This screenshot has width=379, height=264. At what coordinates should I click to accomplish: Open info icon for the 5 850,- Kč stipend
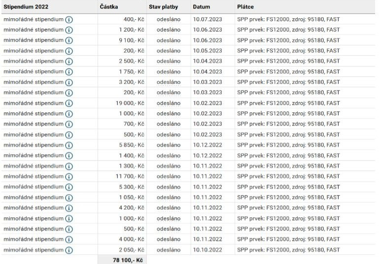coord(69,145)
